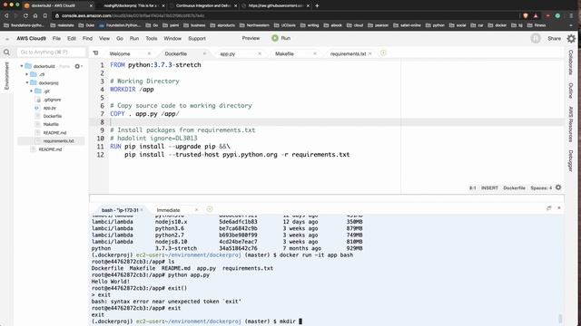This screenshot has height=326, width=581.
Task: Open the Support menu
Action: 197,38
